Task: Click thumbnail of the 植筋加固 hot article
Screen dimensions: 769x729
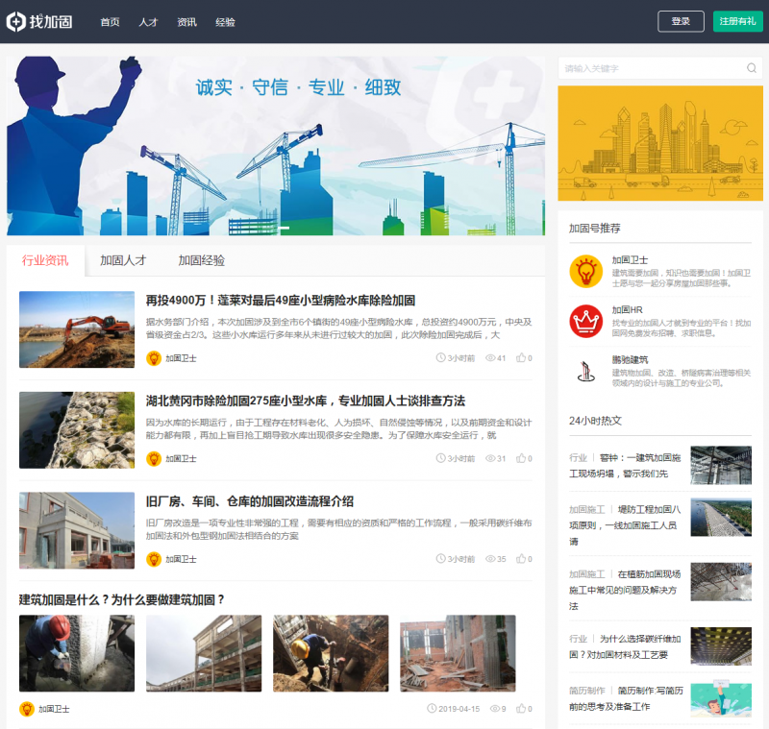Action: click(721, 582)
